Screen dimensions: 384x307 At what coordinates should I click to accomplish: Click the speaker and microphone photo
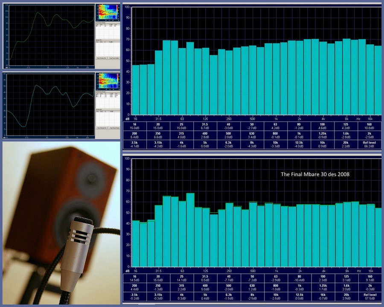(x=61, y=223)
